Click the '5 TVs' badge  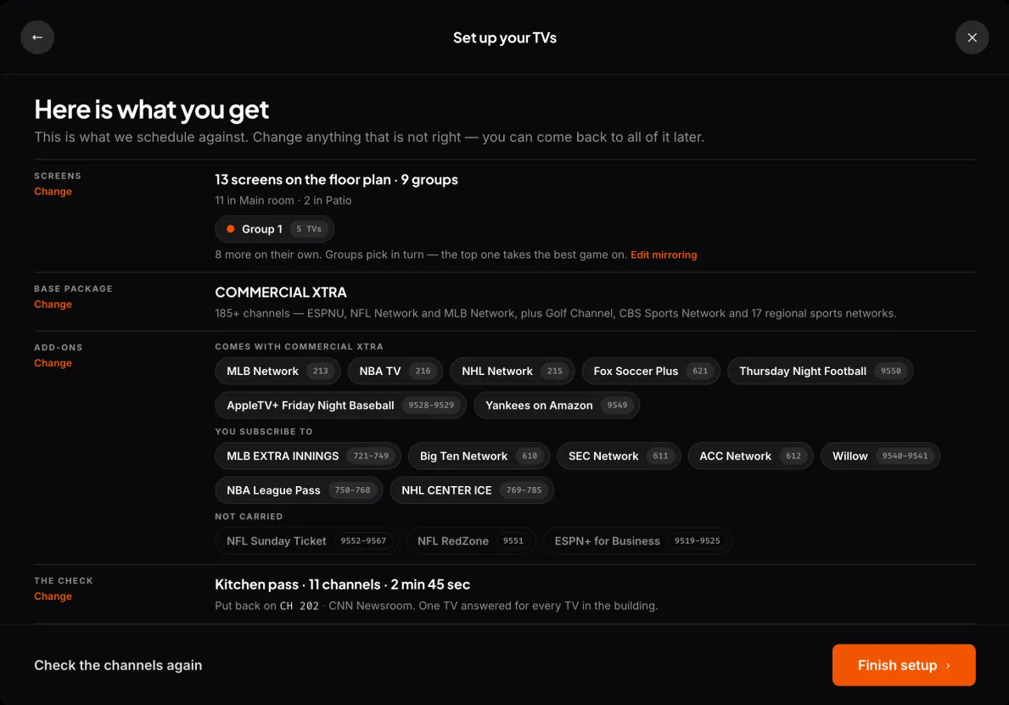[309, 229]
